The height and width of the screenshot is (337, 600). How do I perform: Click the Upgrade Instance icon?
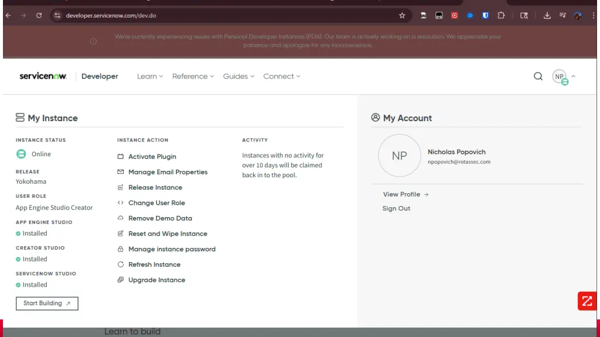click(121, 280)
